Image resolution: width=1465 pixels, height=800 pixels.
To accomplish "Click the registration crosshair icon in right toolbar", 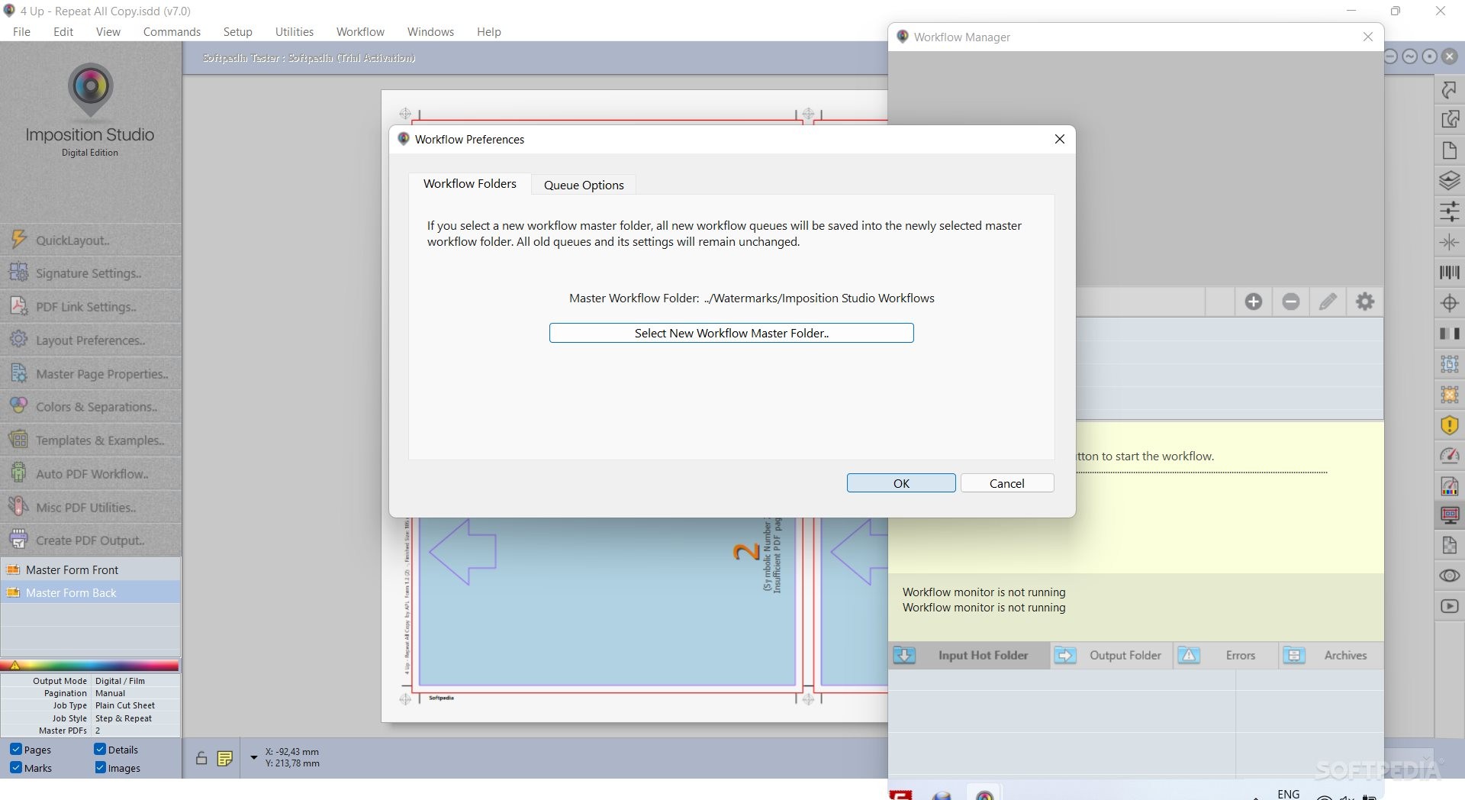I will pos(1449,303).
